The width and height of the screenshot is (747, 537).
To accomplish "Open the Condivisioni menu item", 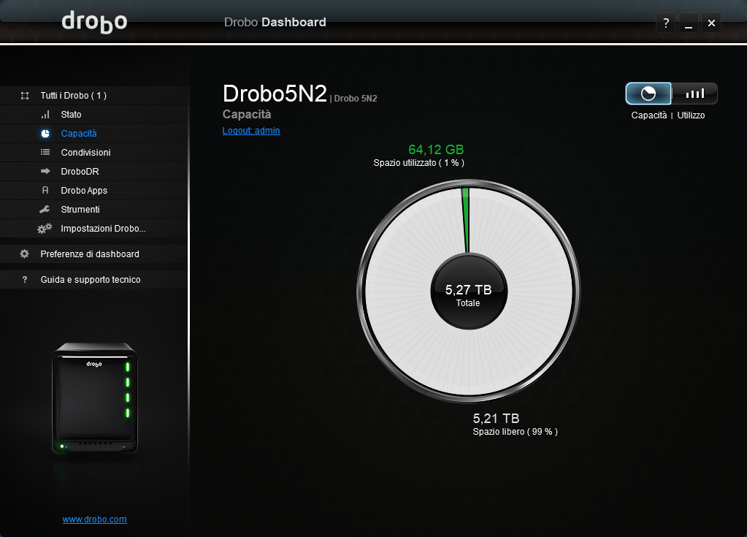I will (85, 153).
